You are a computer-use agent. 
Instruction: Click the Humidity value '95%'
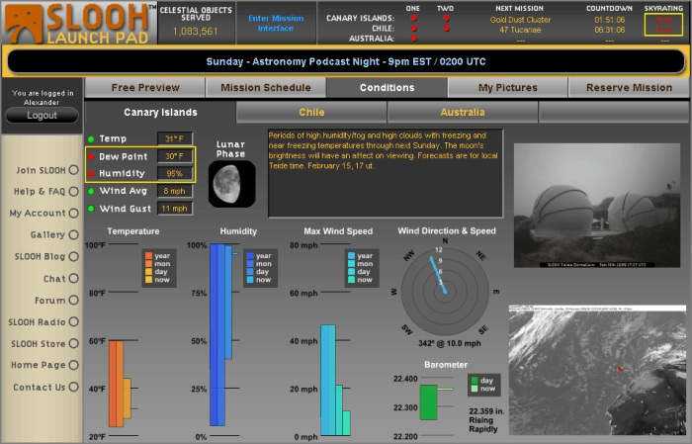[x=174, y=173]
